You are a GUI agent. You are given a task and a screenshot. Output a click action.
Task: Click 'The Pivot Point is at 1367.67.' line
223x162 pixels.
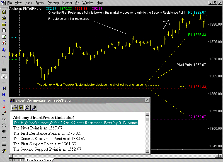[x=38, y=128]
